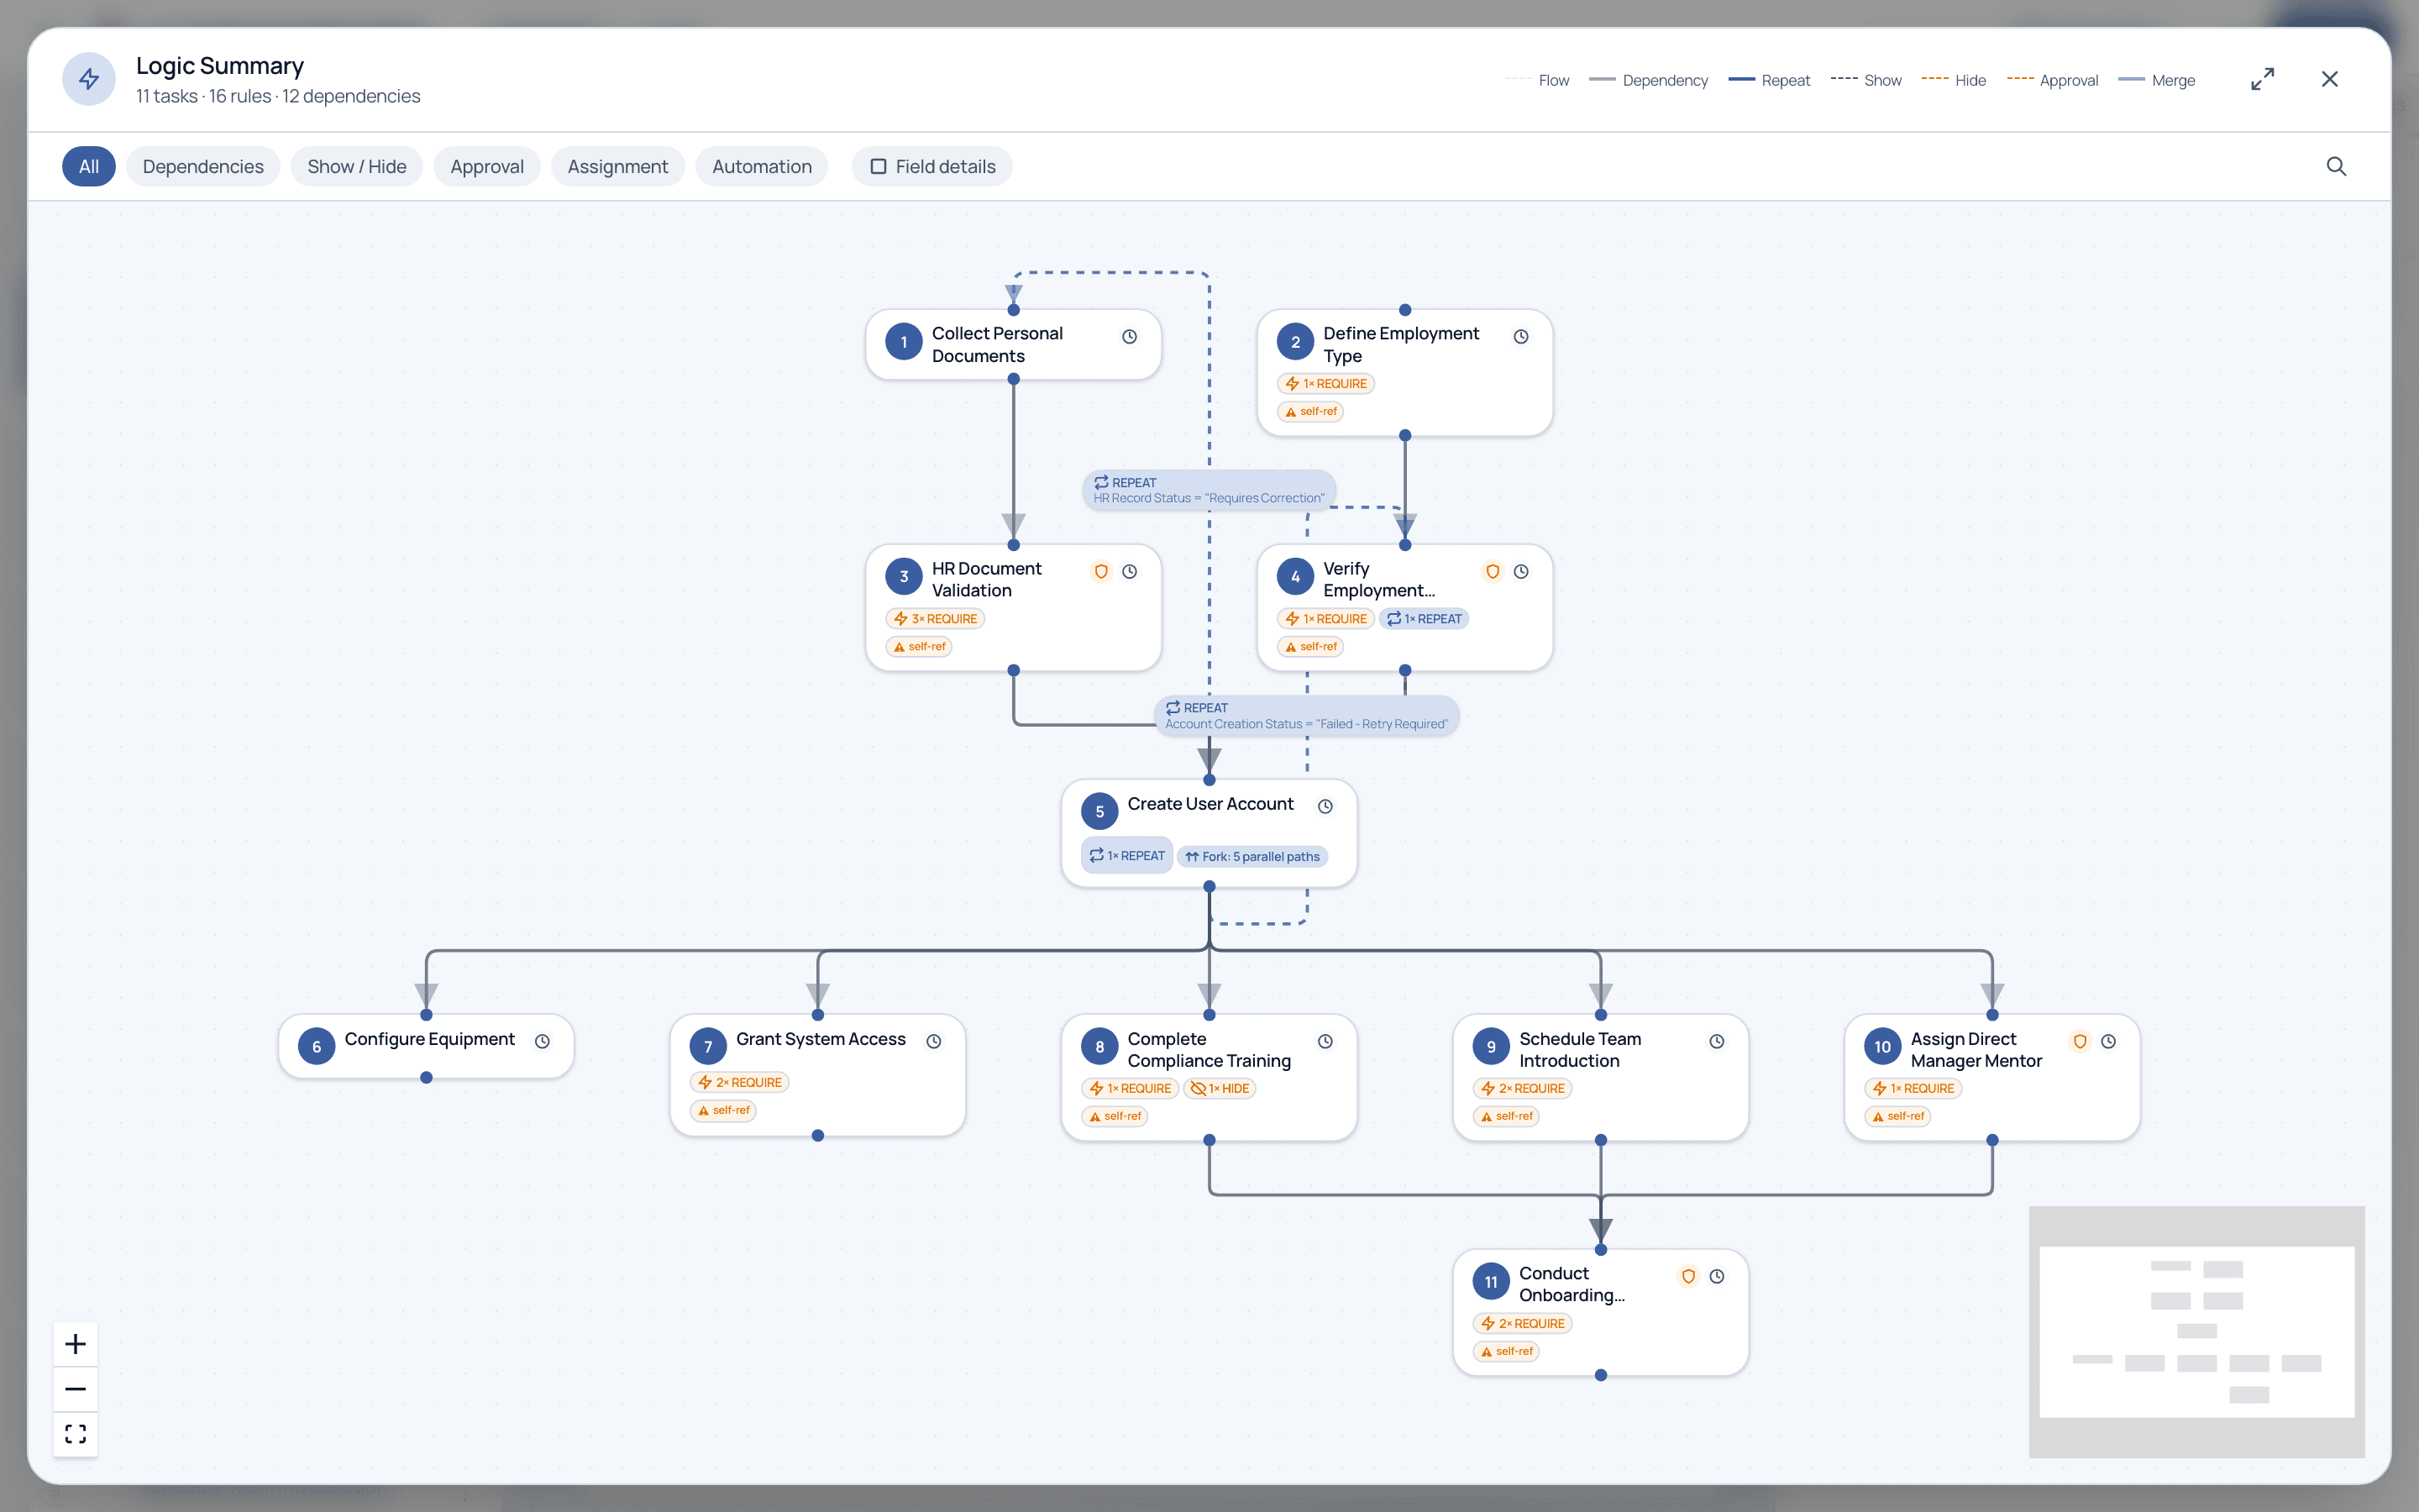Screen dimensions: 2419x1512
Task: Click the Merge legend entry
Action: pyautogui.click(x=2157, y=80)
